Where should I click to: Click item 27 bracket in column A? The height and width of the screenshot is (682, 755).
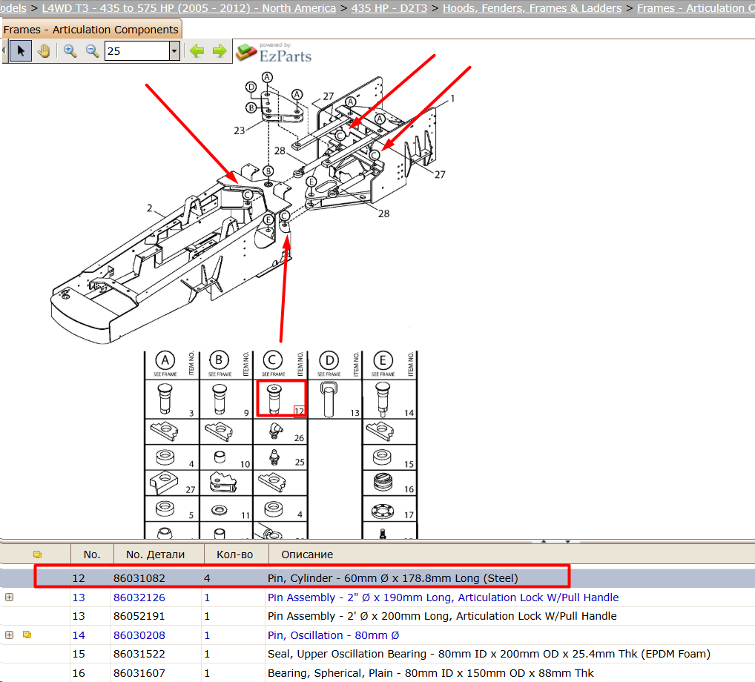tap(164, 483)
